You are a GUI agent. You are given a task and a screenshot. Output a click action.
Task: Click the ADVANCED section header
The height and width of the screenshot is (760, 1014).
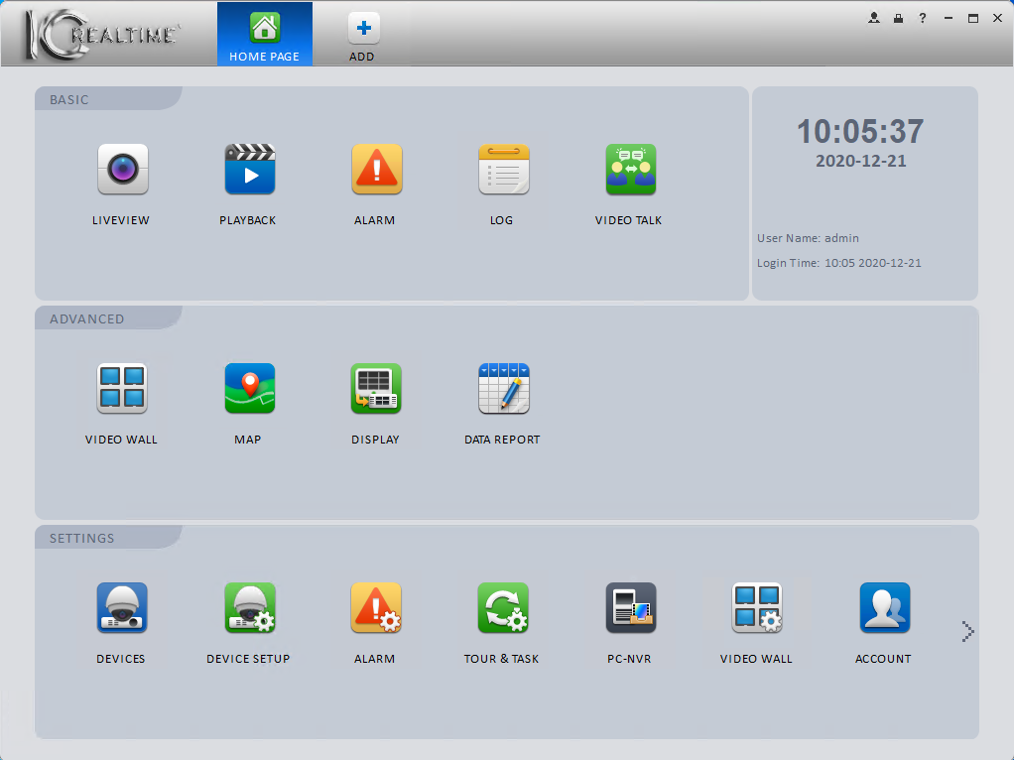(x=86, y=318)
